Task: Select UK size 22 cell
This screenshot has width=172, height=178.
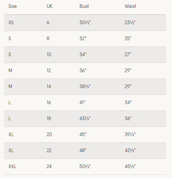Action: point(49,150)
